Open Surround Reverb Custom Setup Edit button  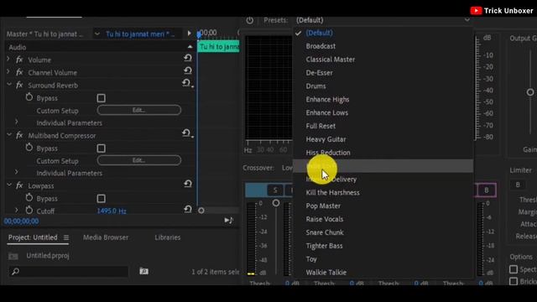pos(139,110)
